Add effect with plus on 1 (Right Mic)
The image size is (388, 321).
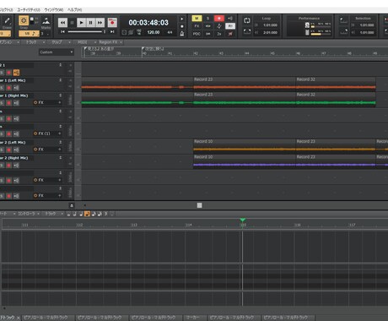(60, 102)
